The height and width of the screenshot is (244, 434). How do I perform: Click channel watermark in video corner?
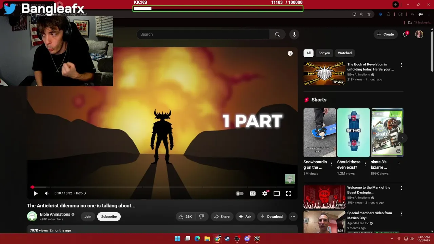coord(290,179)
